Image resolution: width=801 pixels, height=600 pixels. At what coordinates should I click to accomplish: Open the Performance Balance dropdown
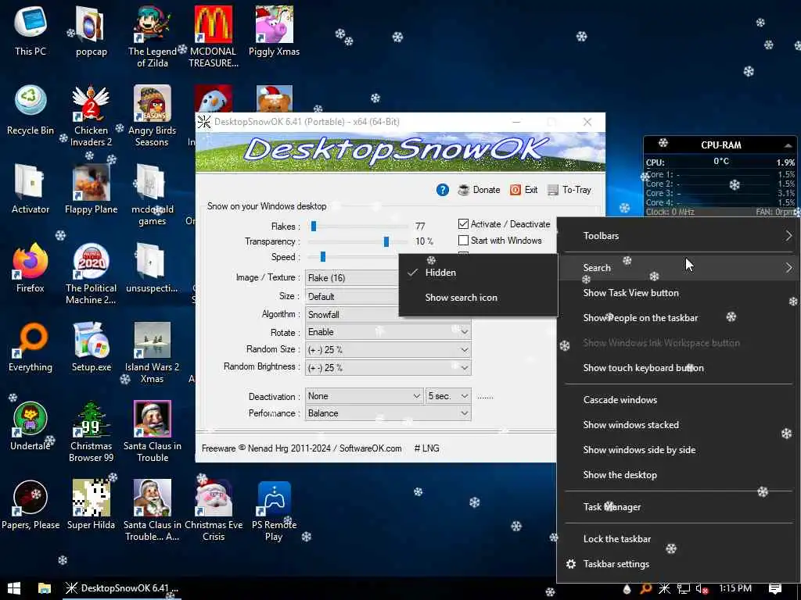[x=388, y=413]
